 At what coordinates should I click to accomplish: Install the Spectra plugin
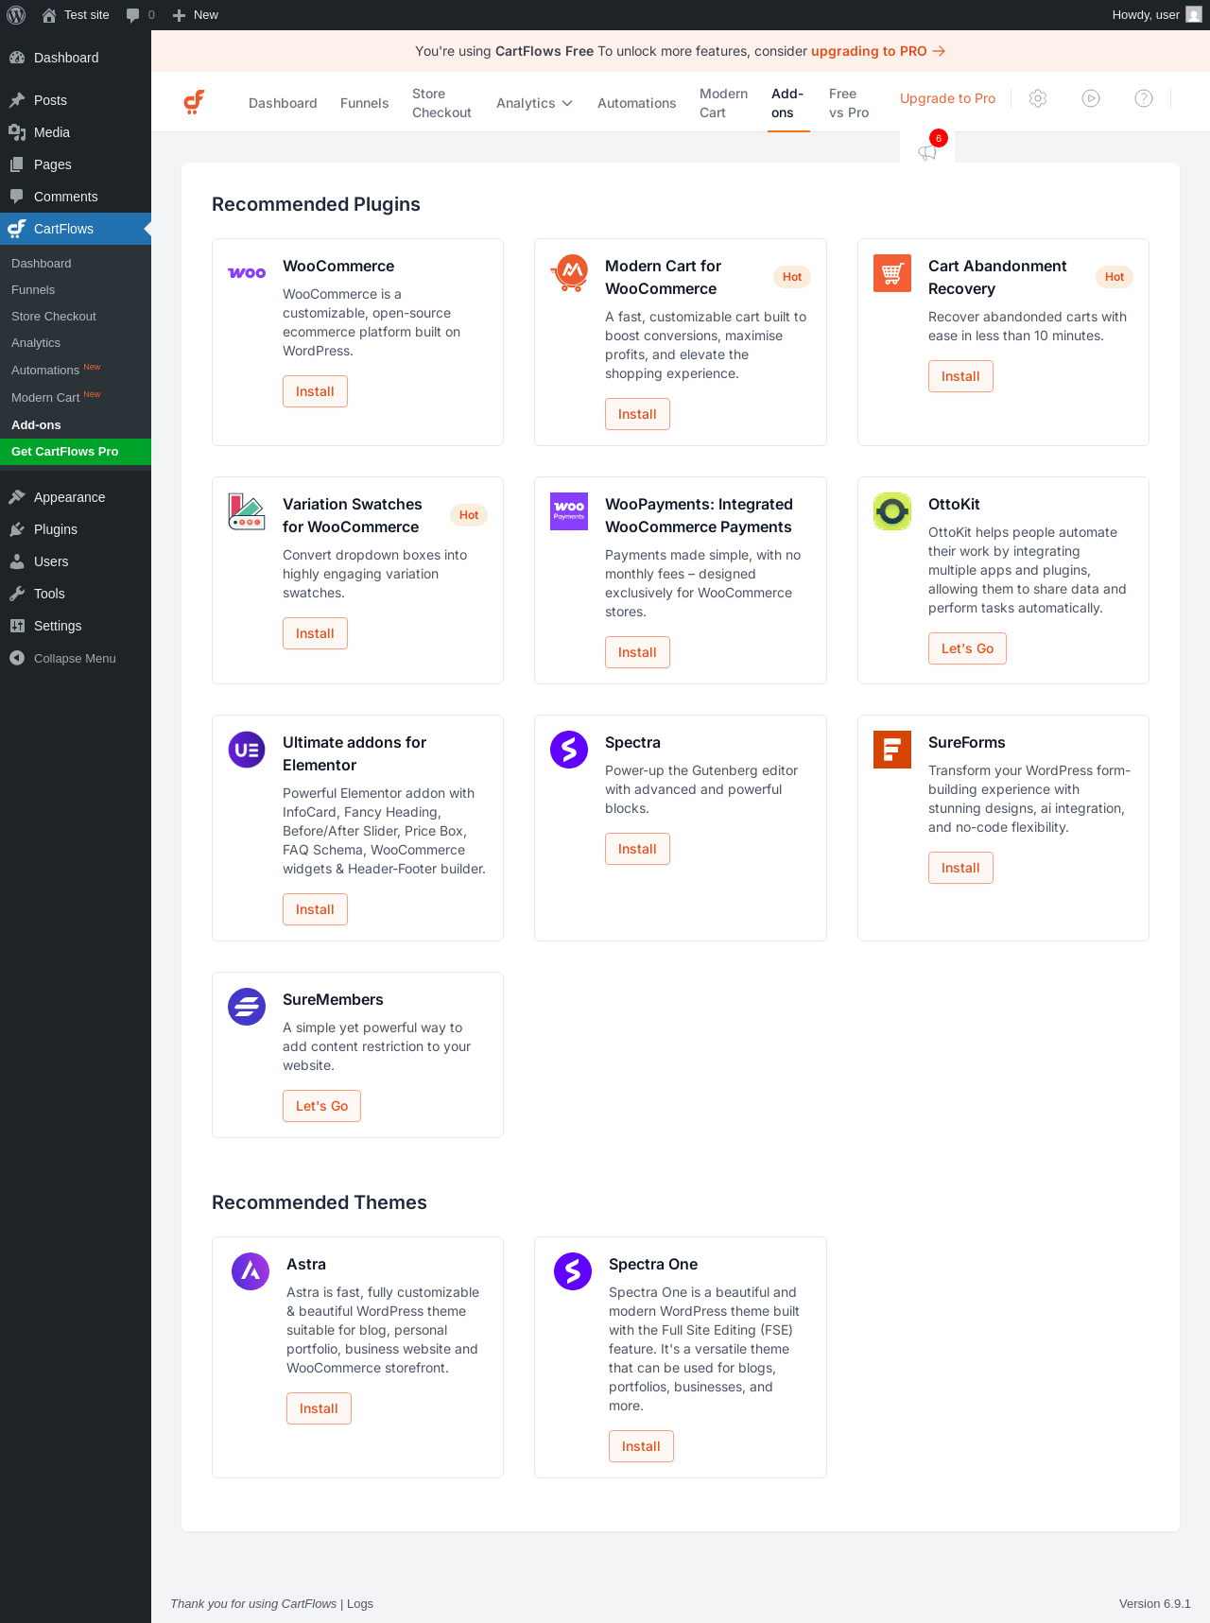637,849
